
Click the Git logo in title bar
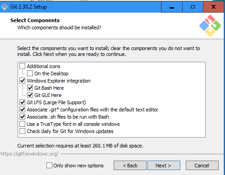tap(4, 7)
